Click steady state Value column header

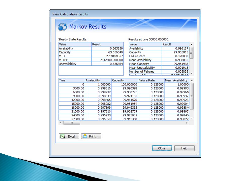coord(75,44)
